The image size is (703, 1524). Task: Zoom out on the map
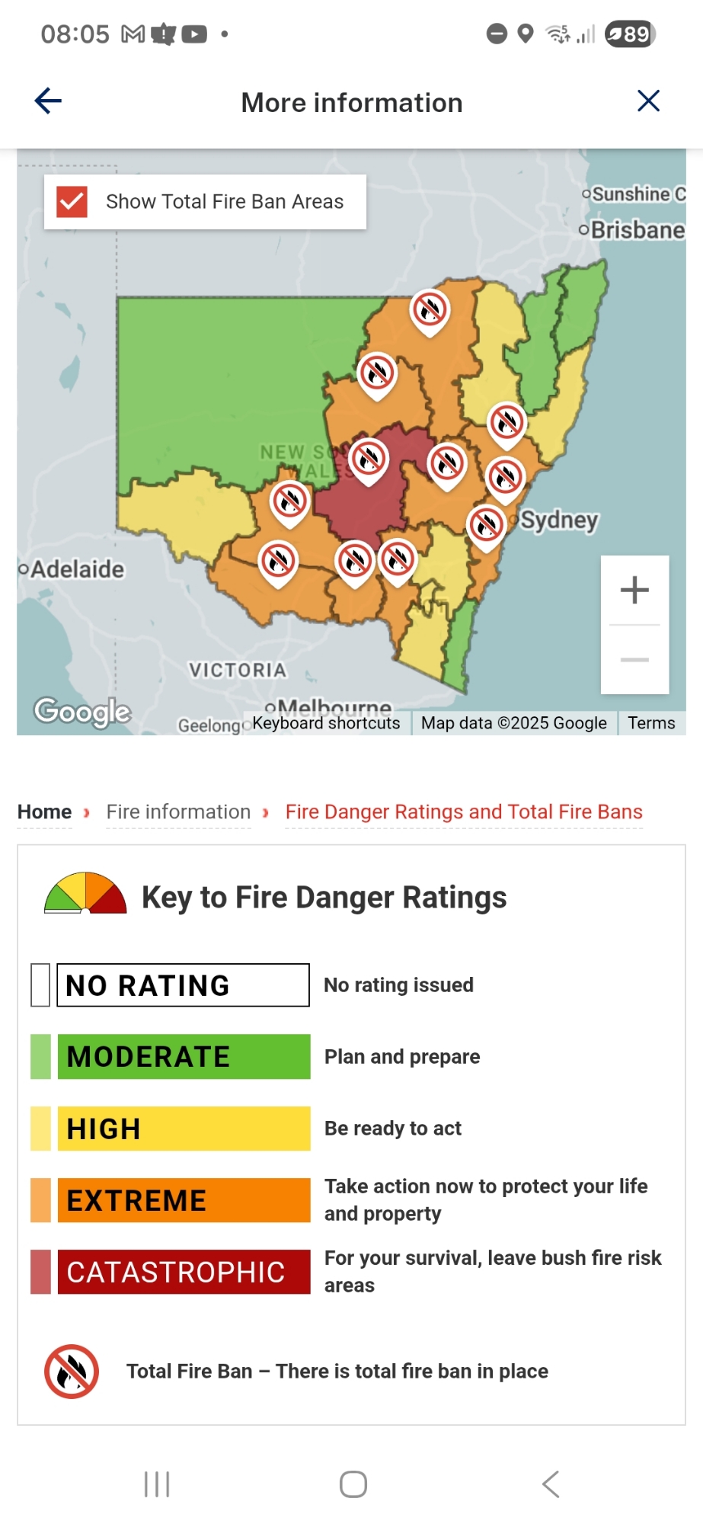pos(634,659)
